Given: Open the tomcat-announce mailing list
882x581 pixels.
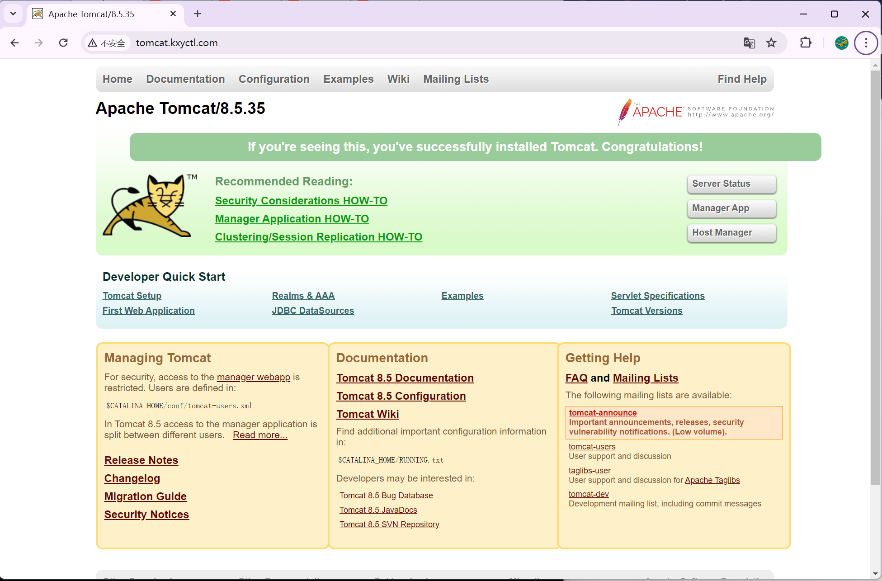Looking at the screenshot, I should point(603,413).
